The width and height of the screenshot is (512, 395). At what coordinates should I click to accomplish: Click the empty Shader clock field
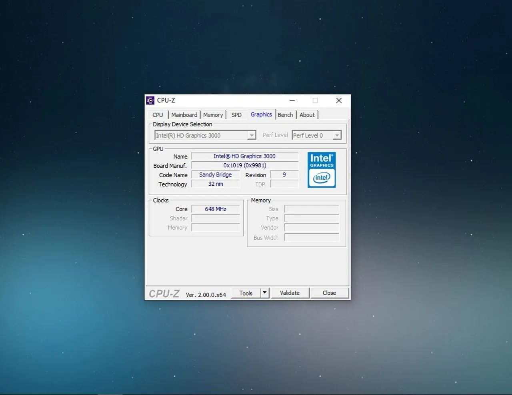click(x=216, y=218)
